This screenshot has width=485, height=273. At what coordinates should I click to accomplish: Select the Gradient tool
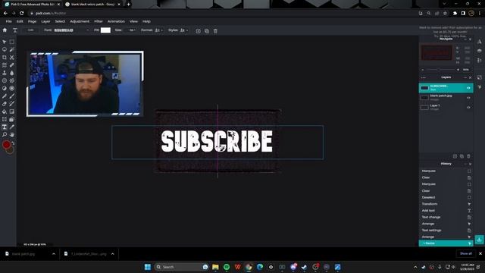[x=12, y=111]
